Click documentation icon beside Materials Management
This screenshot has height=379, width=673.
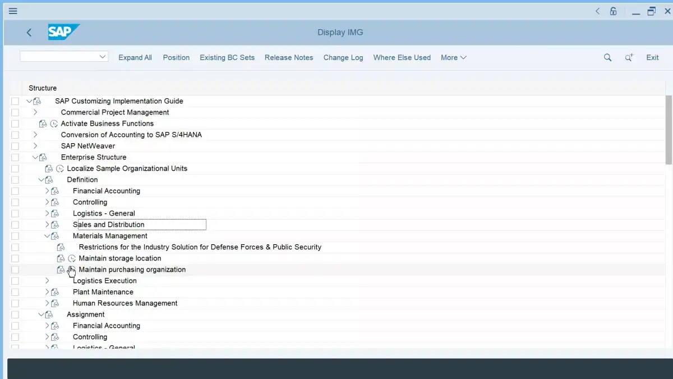[x=55, y=236]
